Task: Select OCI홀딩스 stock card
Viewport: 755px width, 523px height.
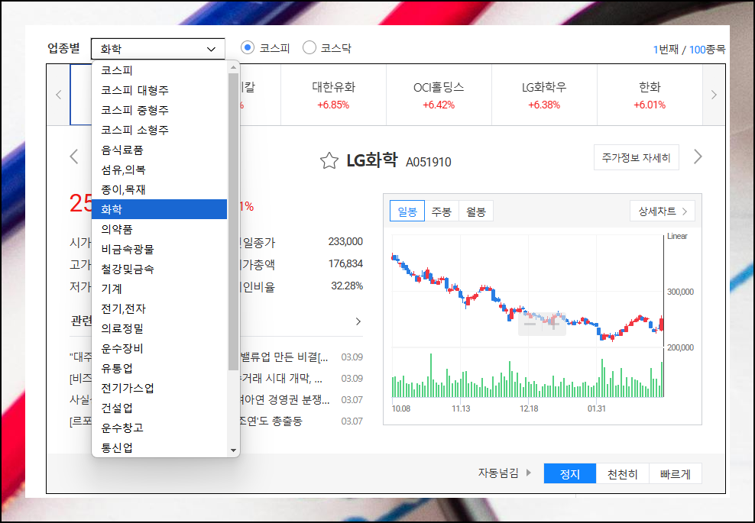Action: 439,95
